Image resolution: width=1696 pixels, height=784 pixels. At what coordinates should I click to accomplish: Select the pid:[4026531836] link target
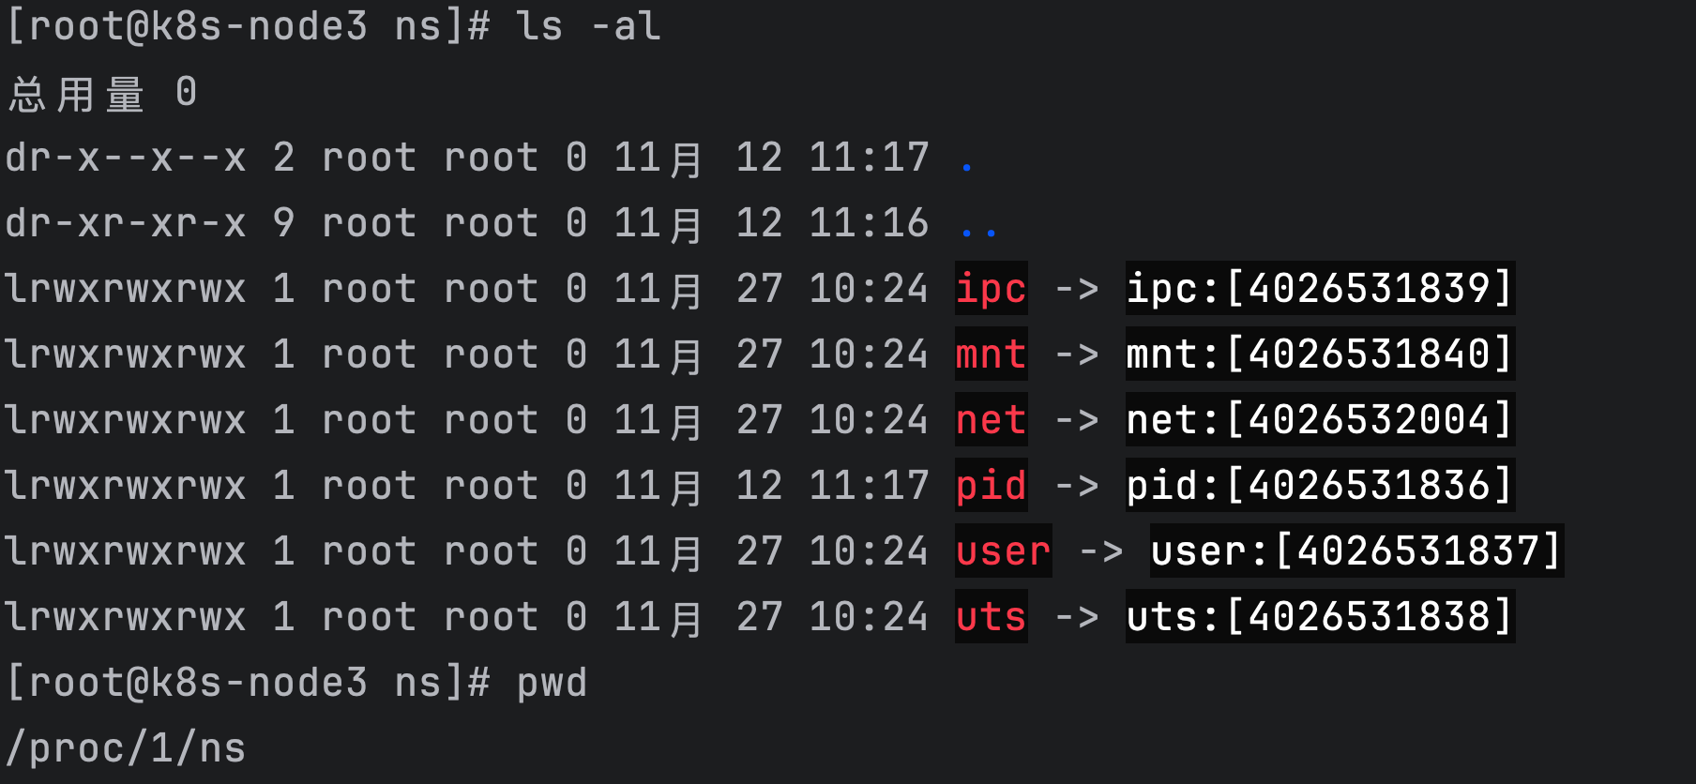pyautogui.click(x=1319, y=486)
